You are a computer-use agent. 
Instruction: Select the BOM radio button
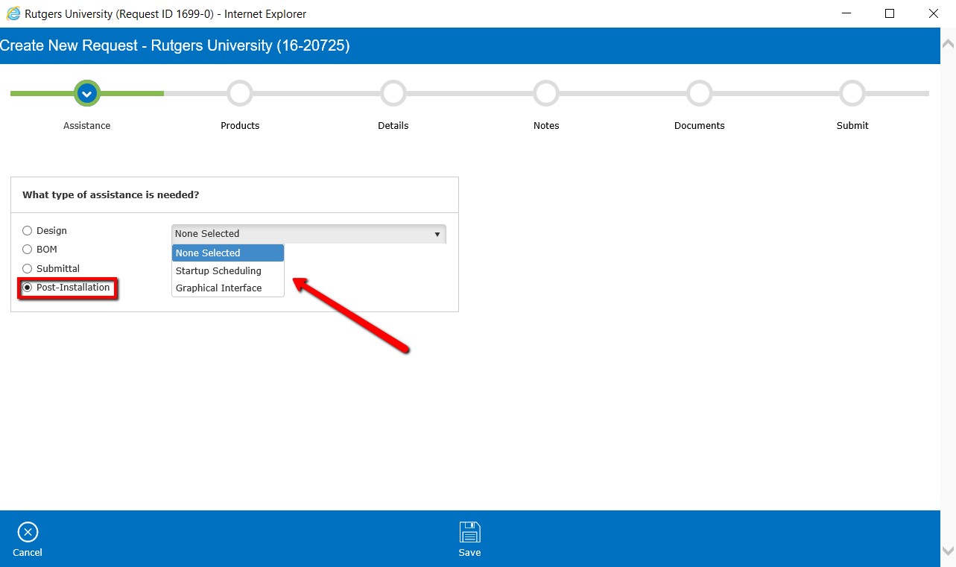(28, 250)
